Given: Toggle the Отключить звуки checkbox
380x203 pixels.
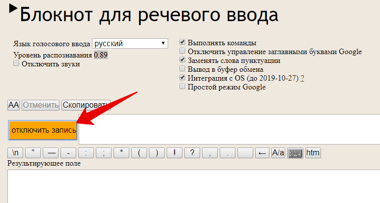Looking at the screenshot, I should point(16,63).
